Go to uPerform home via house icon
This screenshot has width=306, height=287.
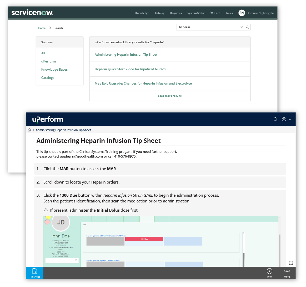pos(29,130)
